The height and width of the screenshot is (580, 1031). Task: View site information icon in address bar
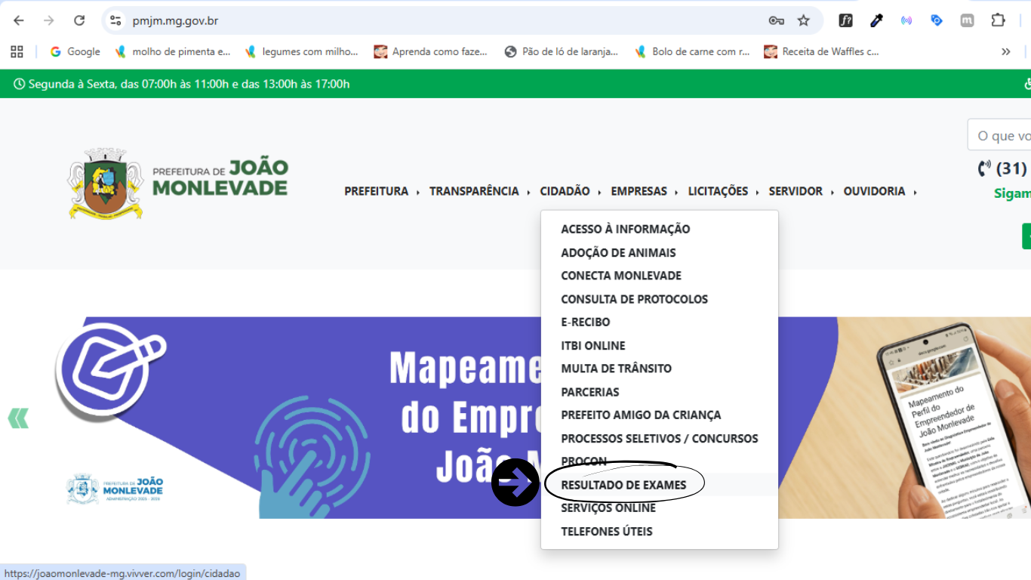click(115, 20)
